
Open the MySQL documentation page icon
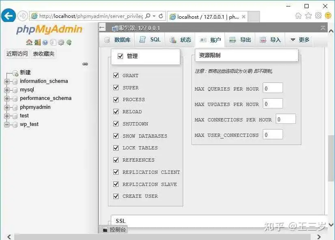pyautogui.click(x=53, y=42)
